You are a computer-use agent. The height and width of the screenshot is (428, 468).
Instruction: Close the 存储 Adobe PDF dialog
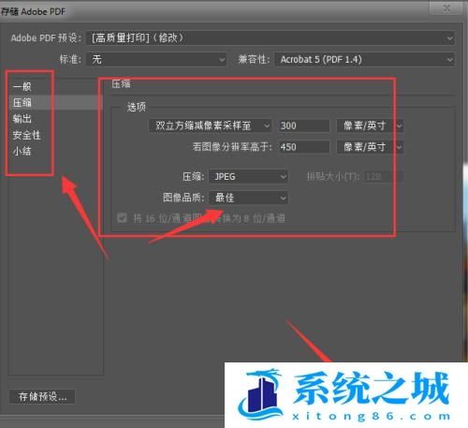point(446,8)
